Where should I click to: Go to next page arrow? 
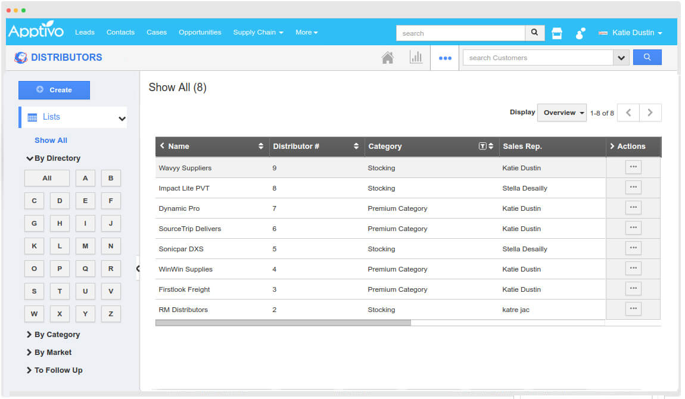pyautogui.click(x=650, y=113)
